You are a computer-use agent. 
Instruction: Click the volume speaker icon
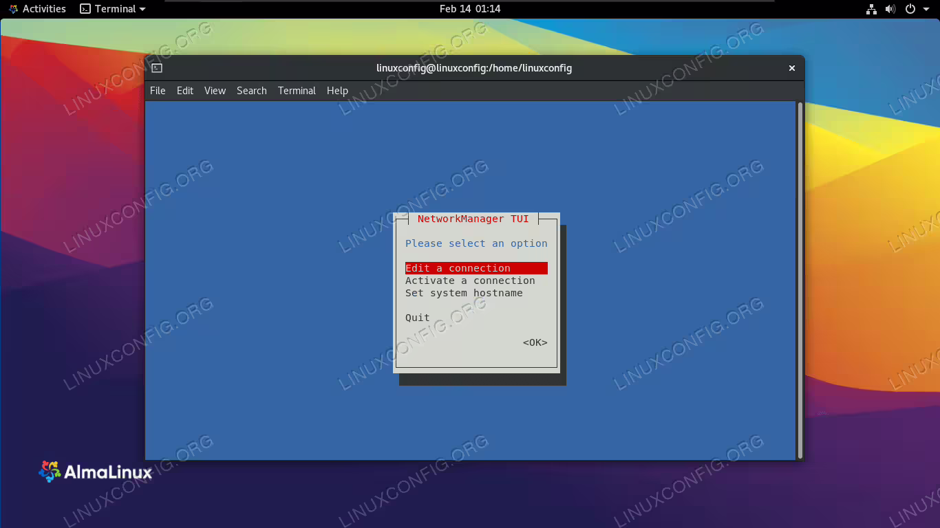click(x=890, y=9)
